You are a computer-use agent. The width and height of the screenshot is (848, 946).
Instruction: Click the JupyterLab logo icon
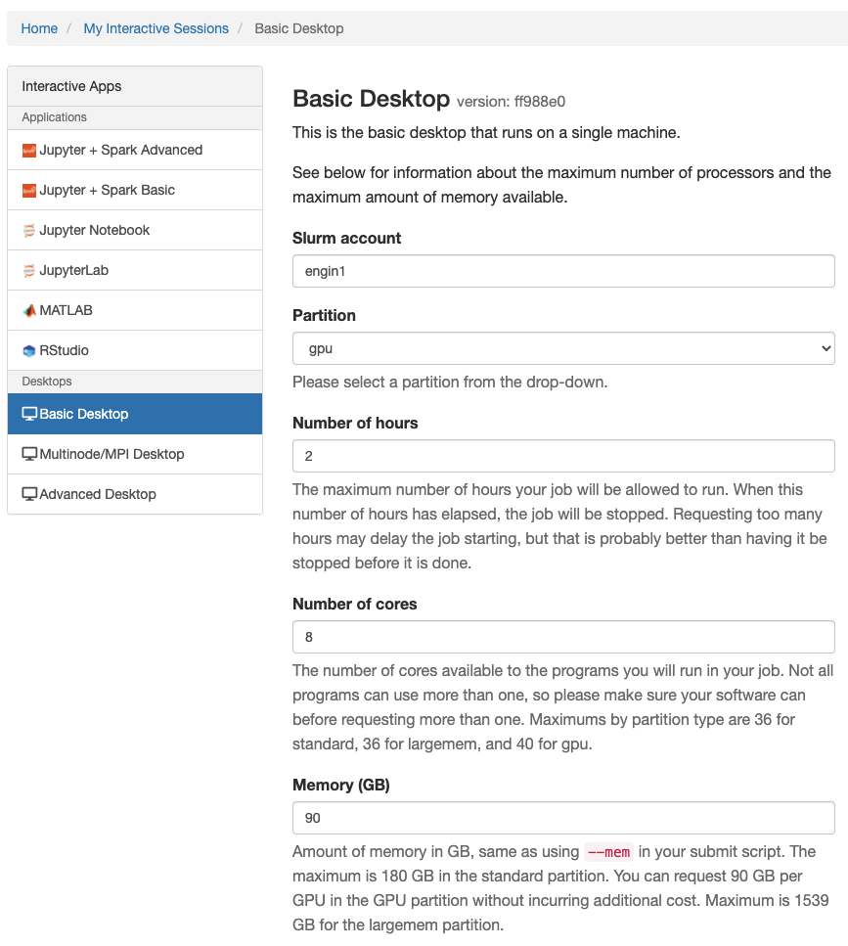click(29, 271)
